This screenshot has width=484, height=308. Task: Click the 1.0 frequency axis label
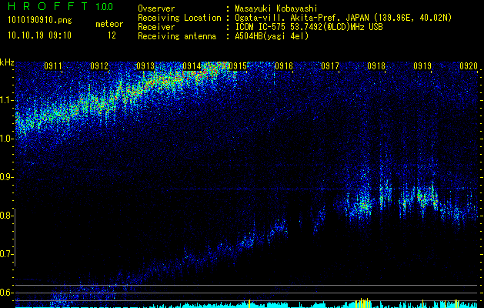tap(7, 139)
